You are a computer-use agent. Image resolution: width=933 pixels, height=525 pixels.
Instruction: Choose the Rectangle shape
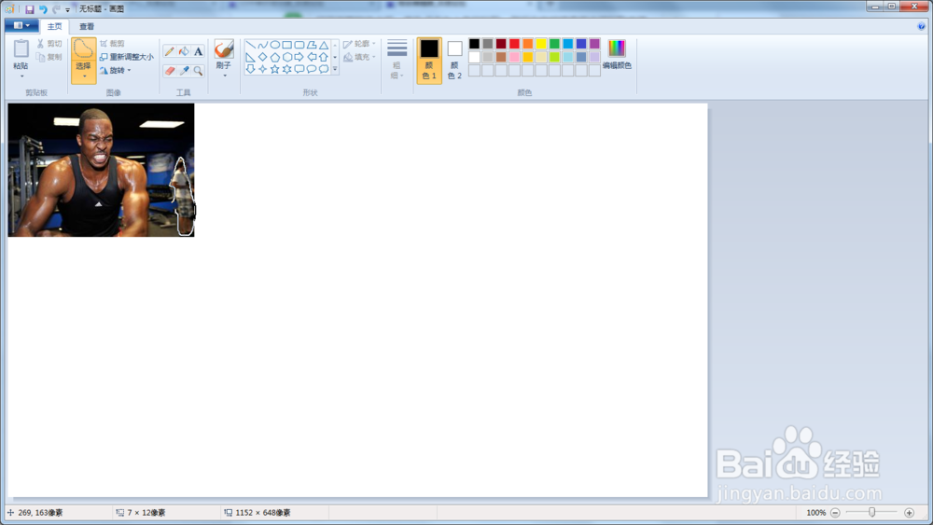pos(286,45)
